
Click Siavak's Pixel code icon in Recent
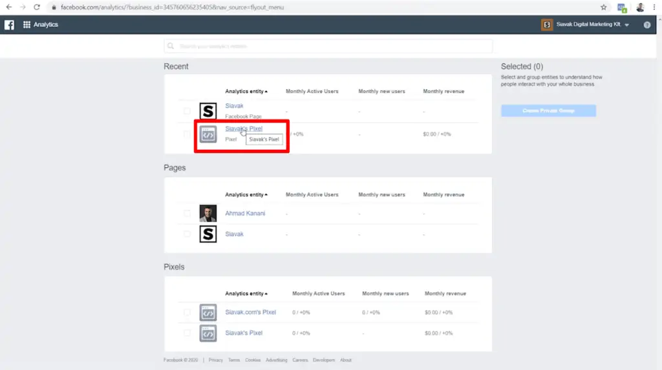coord(208,134)
